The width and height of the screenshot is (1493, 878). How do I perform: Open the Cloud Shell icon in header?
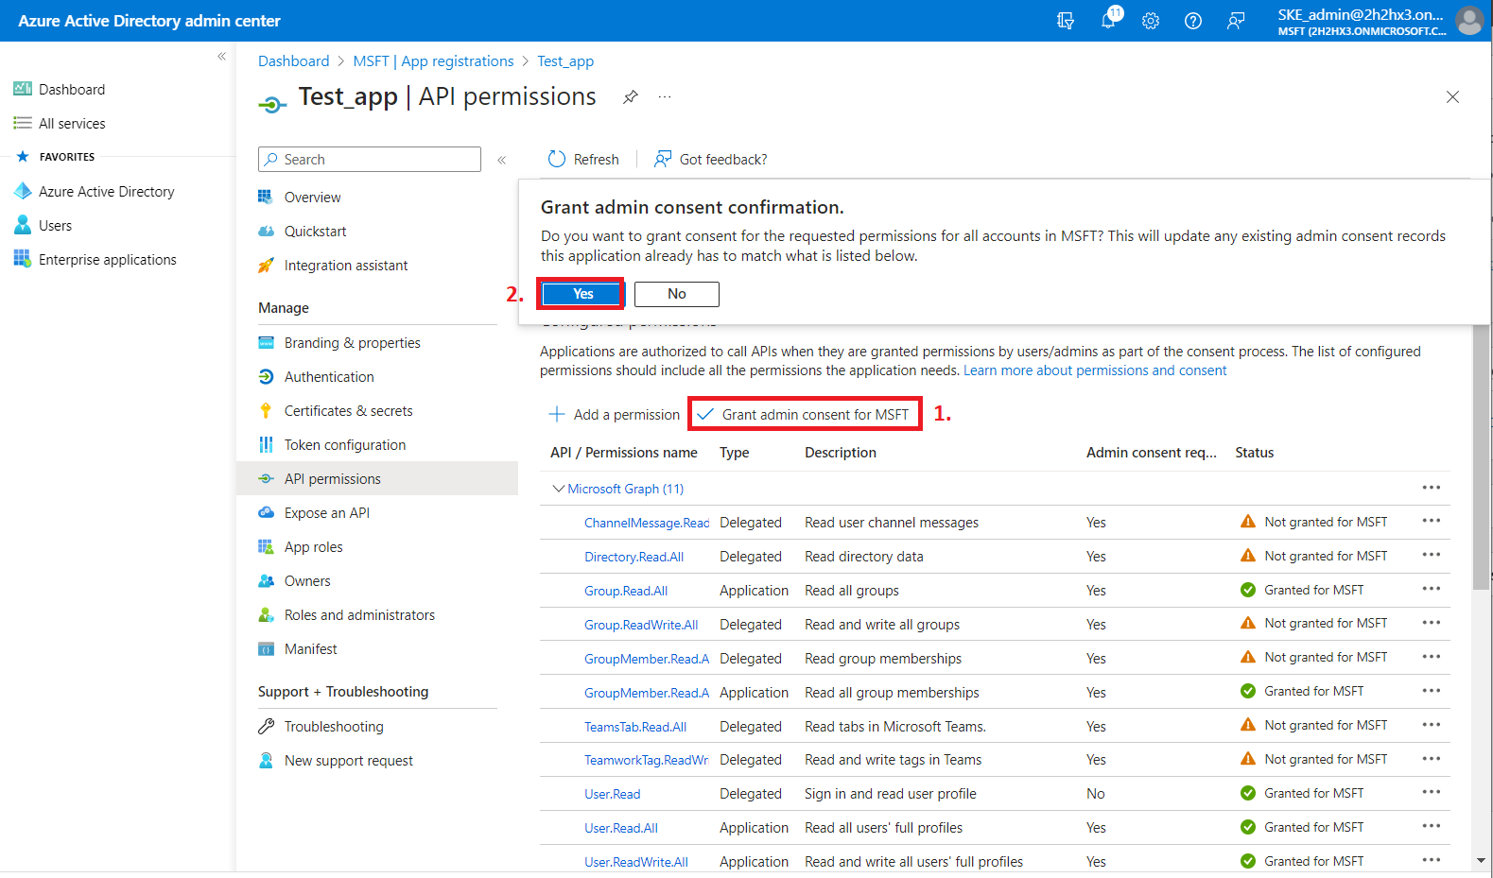[1066, 21]
